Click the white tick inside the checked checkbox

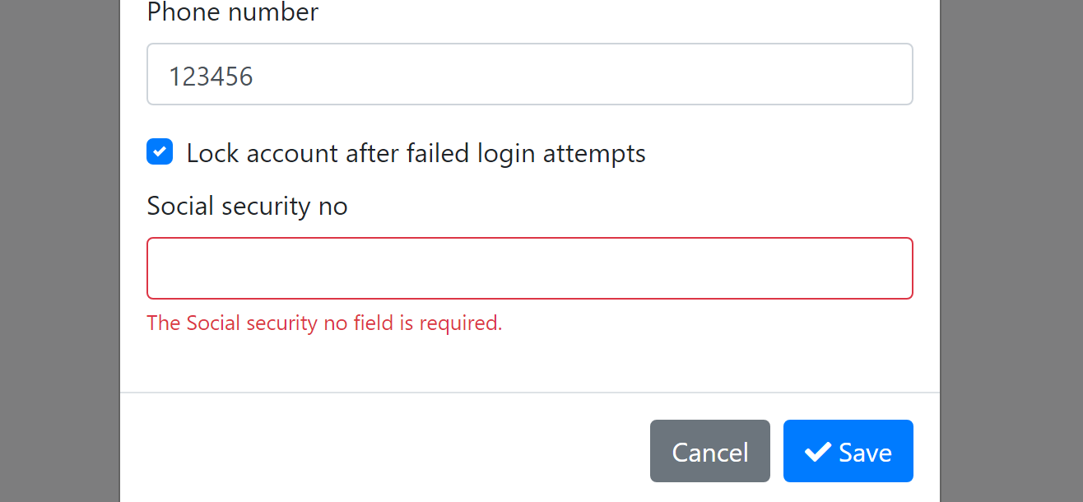(159, 151)
